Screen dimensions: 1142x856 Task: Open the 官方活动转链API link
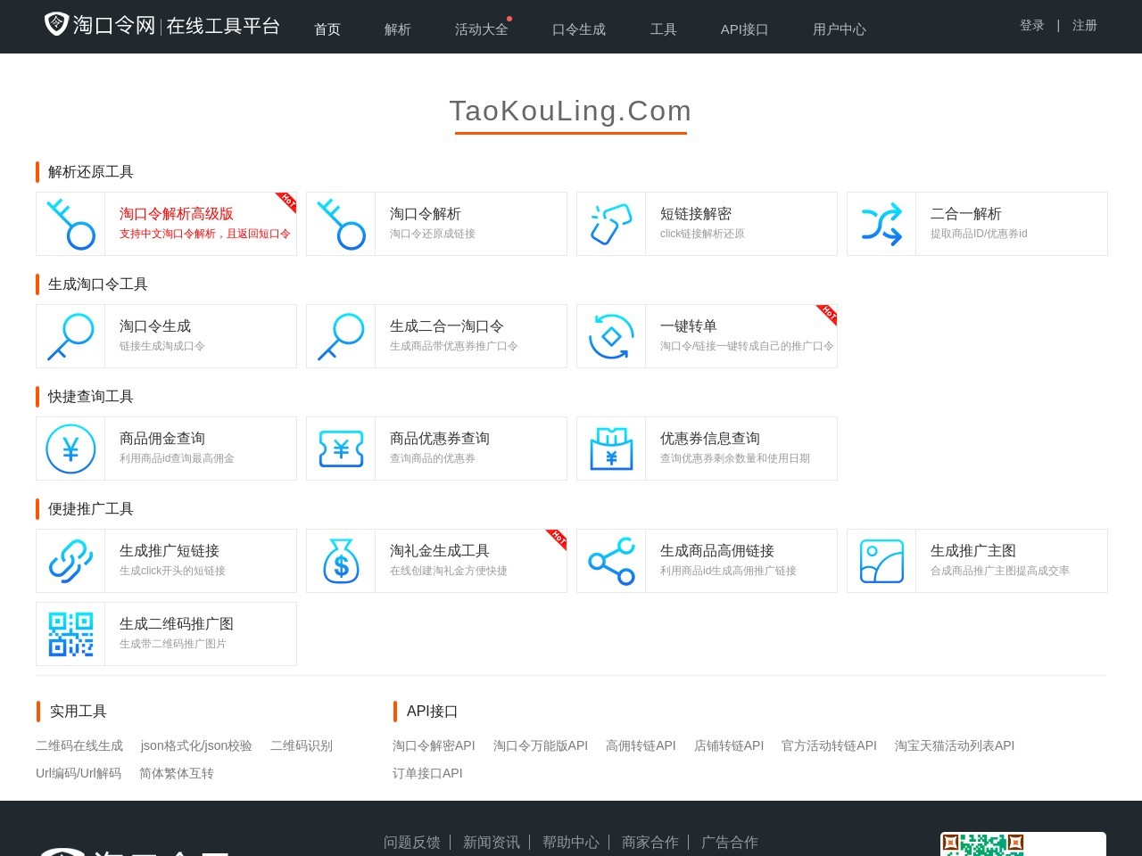(x=829, y=745)
